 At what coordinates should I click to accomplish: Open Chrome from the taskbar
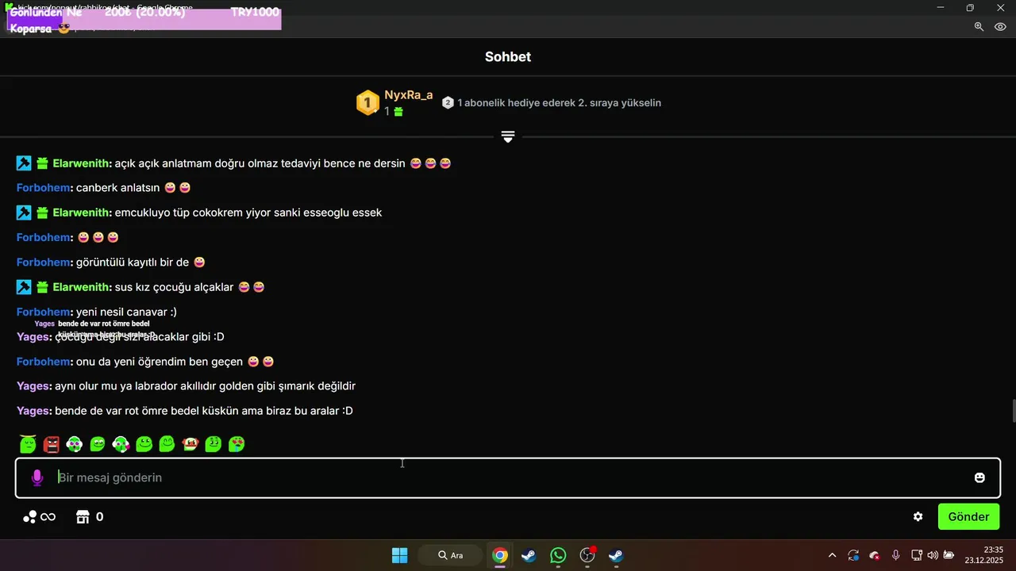pyautogui.click(x=499, y=555)
